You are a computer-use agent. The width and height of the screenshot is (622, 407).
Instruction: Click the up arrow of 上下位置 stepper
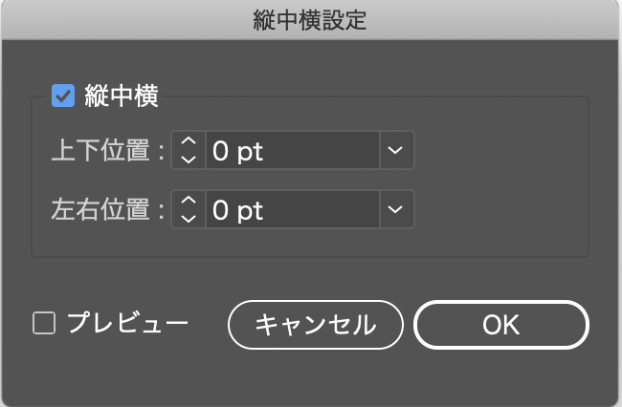(189, 141)
